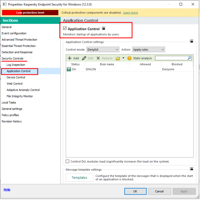Open the Policy profiles section
Image resolution: width=200 pixels, height=200 pixels.
coord(10,115)
